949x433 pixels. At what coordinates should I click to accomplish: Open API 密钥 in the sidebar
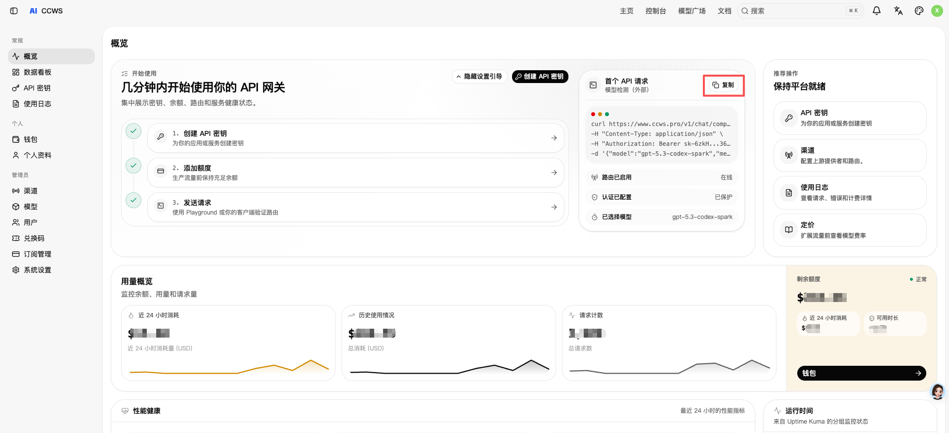51,88
